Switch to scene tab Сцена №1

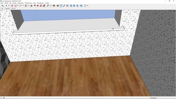coord(7,9)
